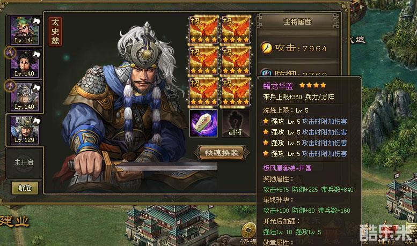Open the bottom-right phoenix equipment slot
This screenshot has height=246, width=417.
[x=236, y=92]
